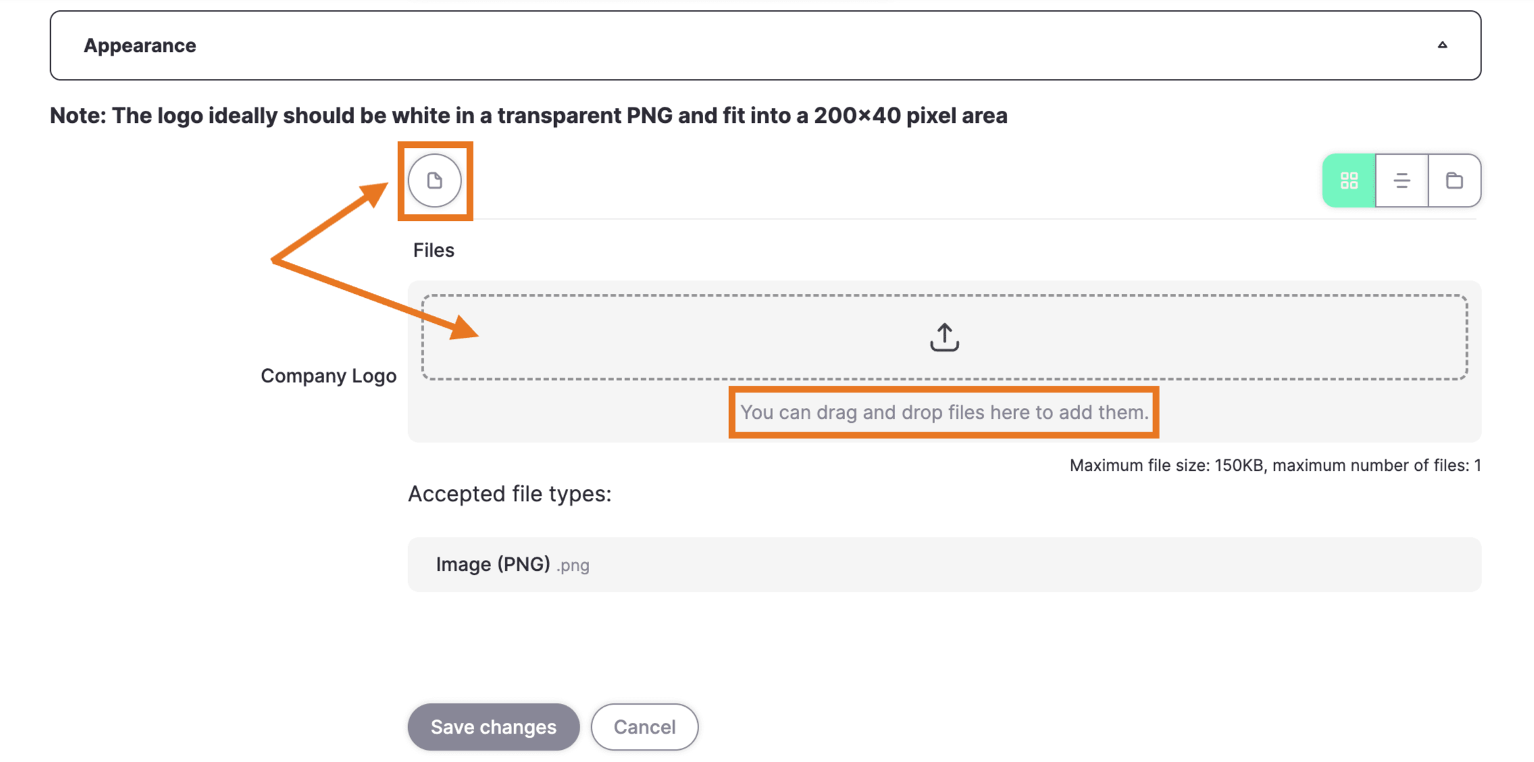Click the gray file manager area
Image resolution: width=1534 pixels, height=762 pixels.
click(944, 361)
